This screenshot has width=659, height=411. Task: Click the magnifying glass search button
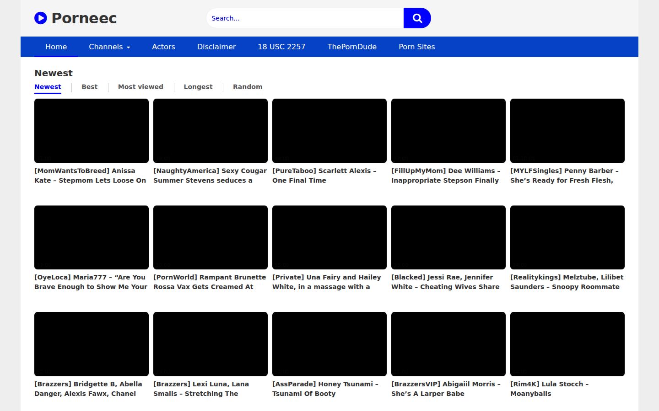417,18
